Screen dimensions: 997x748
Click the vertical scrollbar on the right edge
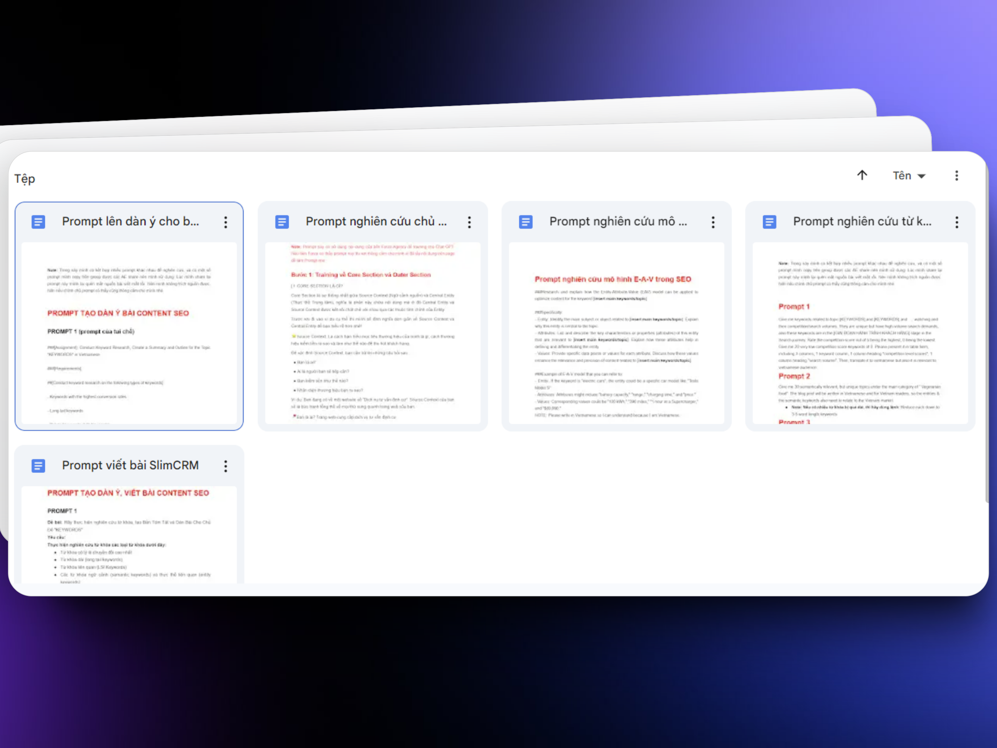point(986,334)
